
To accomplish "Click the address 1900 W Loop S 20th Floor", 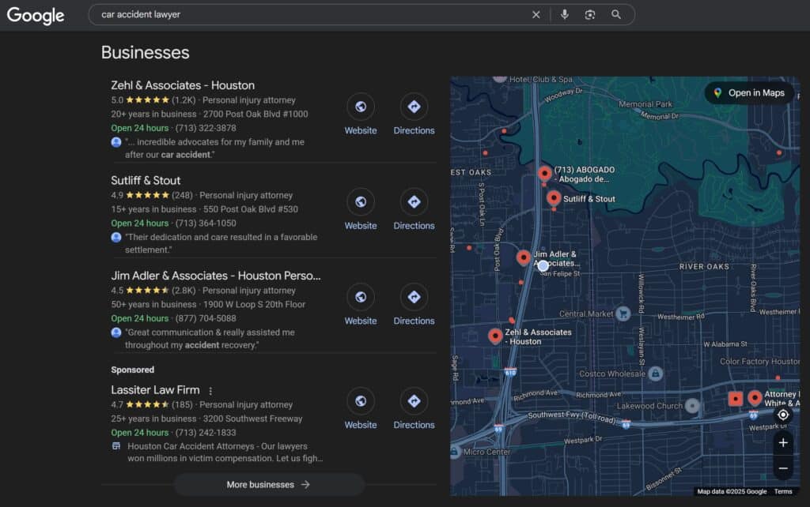I will tap(254, 304).
